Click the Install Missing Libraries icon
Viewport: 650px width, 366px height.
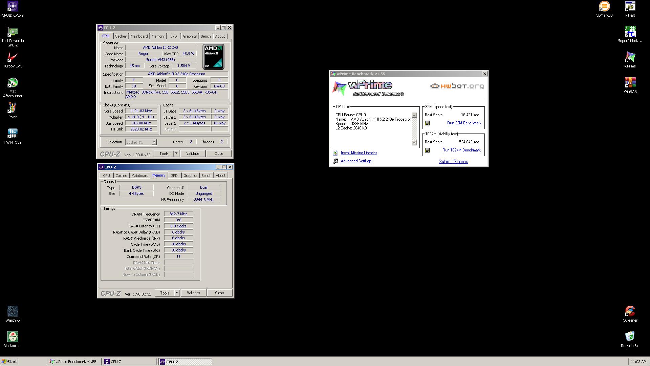(335, 153)
